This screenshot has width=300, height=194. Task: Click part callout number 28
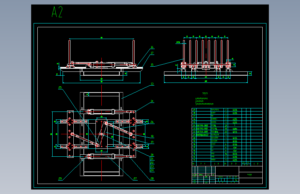click(x=152, y=178)
